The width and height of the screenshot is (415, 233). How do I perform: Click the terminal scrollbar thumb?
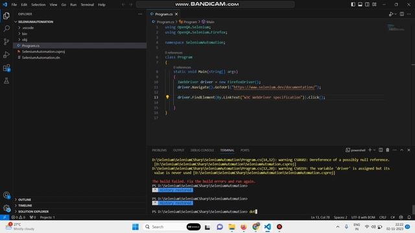click(x=413, y=210)
